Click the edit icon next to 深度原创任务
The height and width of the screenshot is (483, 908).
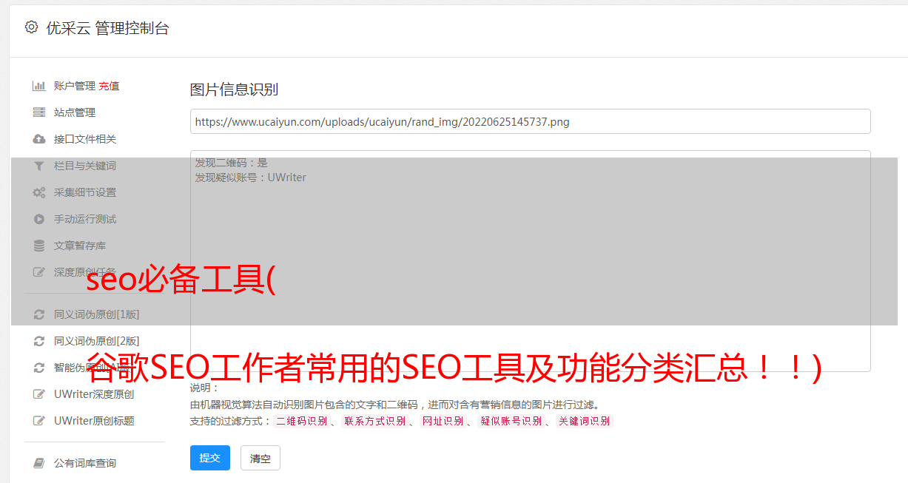pos(39,272)
